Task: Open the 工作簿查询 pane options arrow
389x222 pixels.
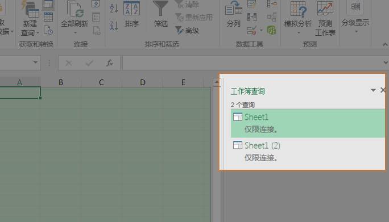Action: click(373, 90)
